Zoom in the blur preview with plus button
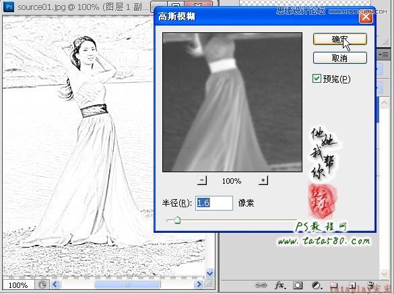This screenshot has width=394, height=294. pyautogui.click(x=263, y=180)
